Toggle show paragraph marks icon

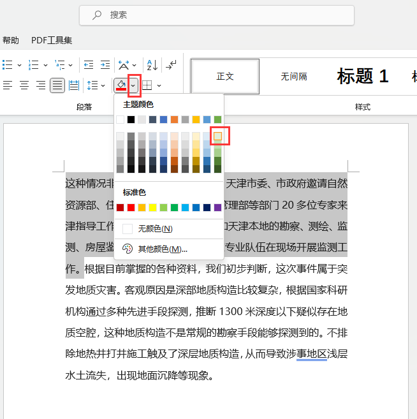171,65
